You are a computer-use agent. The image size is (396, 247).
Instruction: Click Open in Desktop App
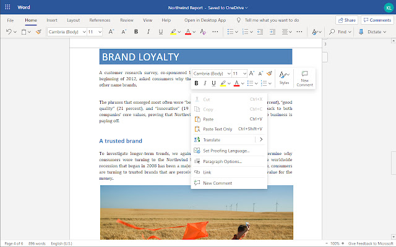pos(205,20)
